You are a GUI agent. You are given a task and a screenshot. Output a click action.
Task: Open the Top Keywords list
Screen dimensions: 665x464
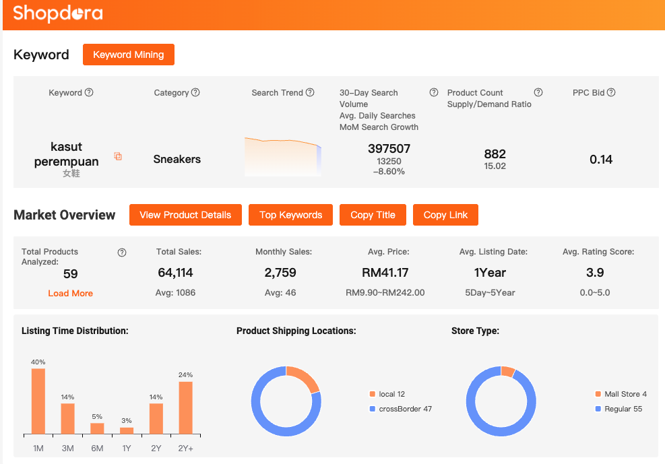pyautogui.click(x=290, y=215)
